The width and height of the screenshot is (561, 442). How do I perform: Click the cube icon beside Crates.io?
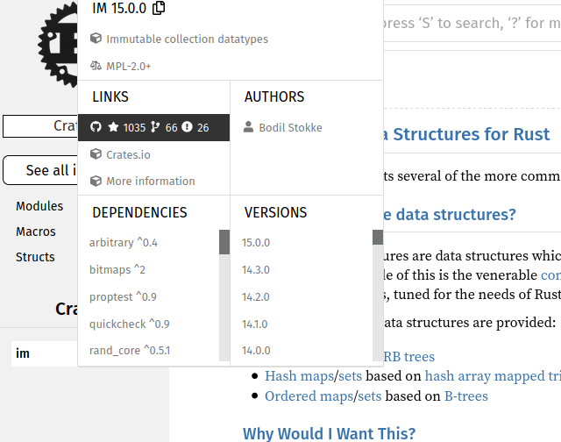click(96, 154)
